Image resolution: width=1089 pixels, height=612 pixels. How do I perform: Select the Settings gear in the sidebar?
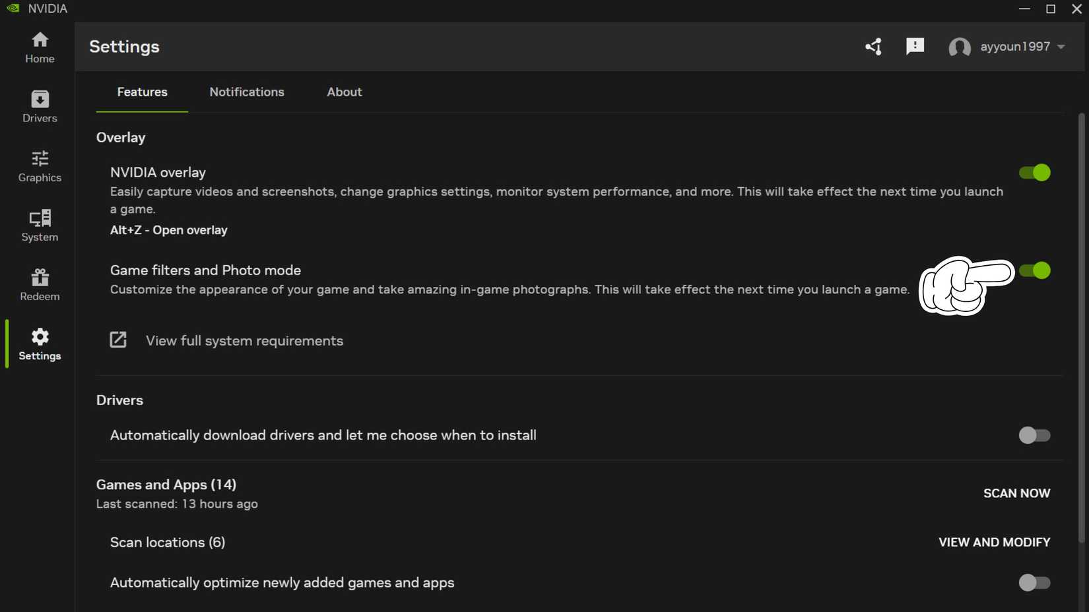(40, 344)
